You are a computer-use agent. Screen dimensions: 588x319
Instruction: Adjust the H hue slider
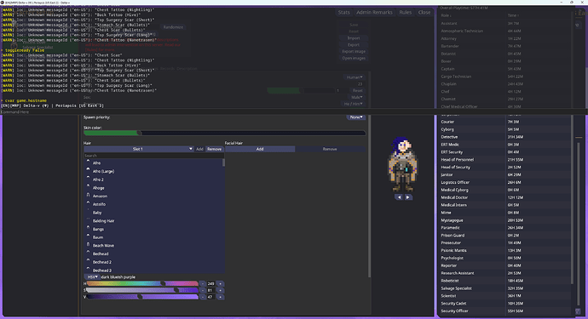tap(142, 284)
